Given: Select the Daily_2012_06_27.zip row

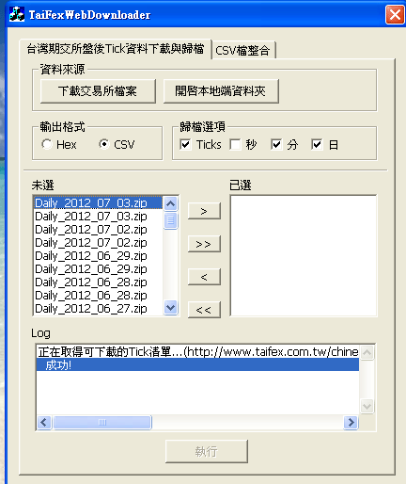Looking at the screenshot, I should tap(98, 309).
